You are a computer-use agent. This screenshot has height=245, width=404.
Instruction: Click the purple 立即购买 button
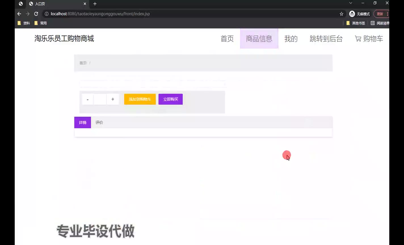click(x=171, y=99)
